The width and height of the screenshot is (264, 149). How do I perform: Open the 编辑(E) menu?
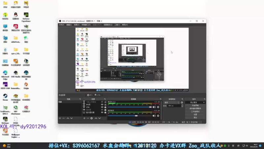(x=69, y=25)
